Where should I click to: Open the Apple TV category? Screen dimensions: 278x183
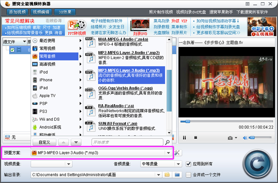pyautogui.click(x=57, y=96)
